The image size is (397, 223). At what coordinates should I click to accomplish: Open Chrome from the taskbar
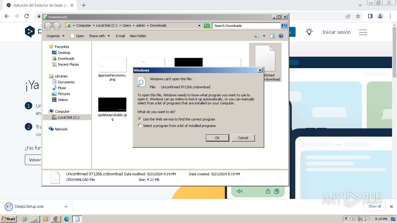(56, 219)
